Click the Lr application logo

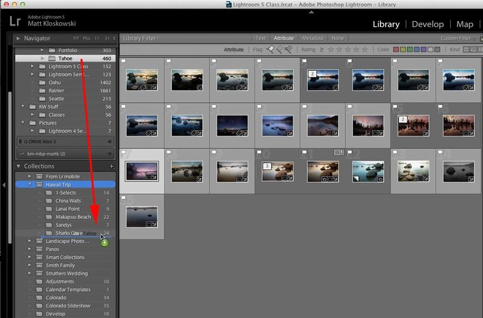coord(14,20)
